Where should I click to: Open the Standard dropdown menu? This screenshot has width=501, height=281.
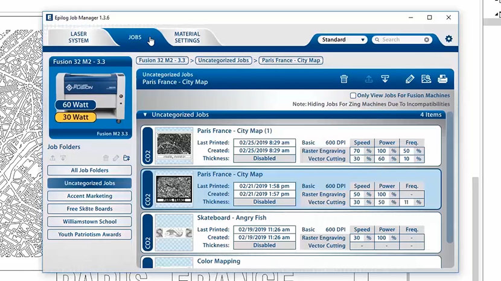(343, 40)
